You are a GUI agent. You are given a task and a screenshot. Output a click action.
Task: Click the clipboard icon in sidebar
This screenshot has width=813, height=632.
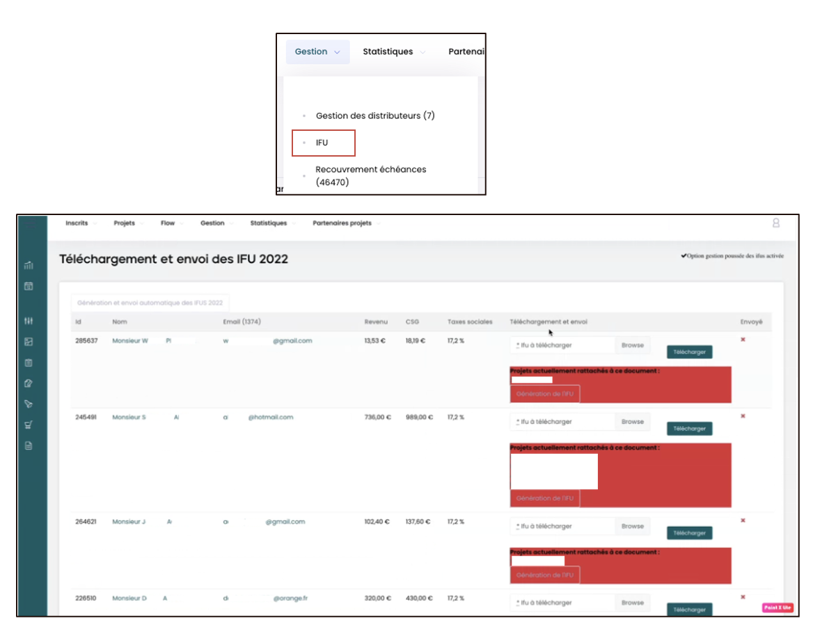pyautogui.click(x=29, y=363)
